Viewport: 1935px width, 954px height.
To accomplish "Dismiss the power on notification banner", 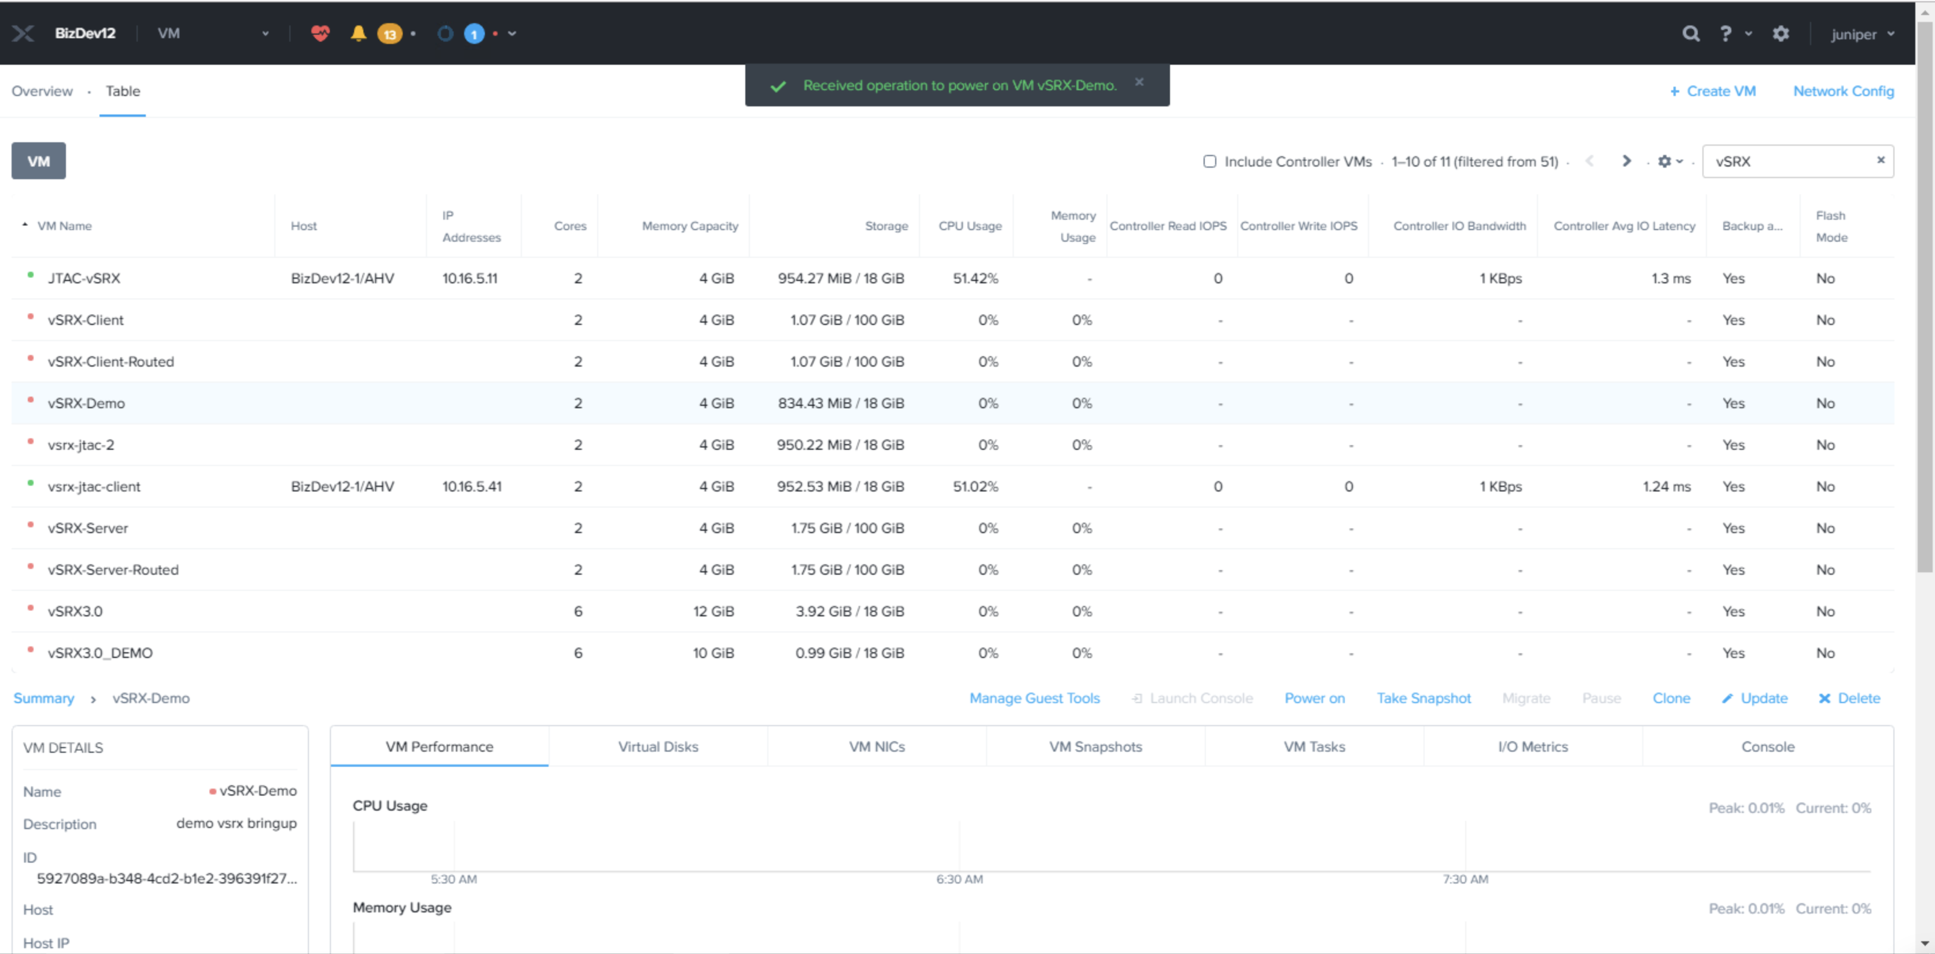I will (x=1139, y=82).
